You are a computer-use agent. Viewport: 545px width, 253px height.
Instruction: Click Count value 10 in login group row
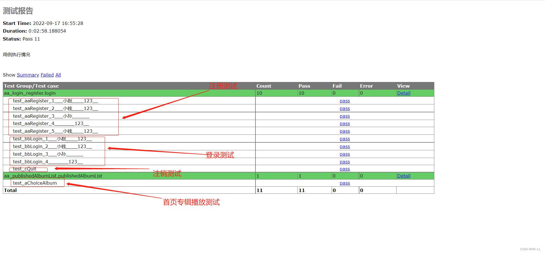point(259,93)
